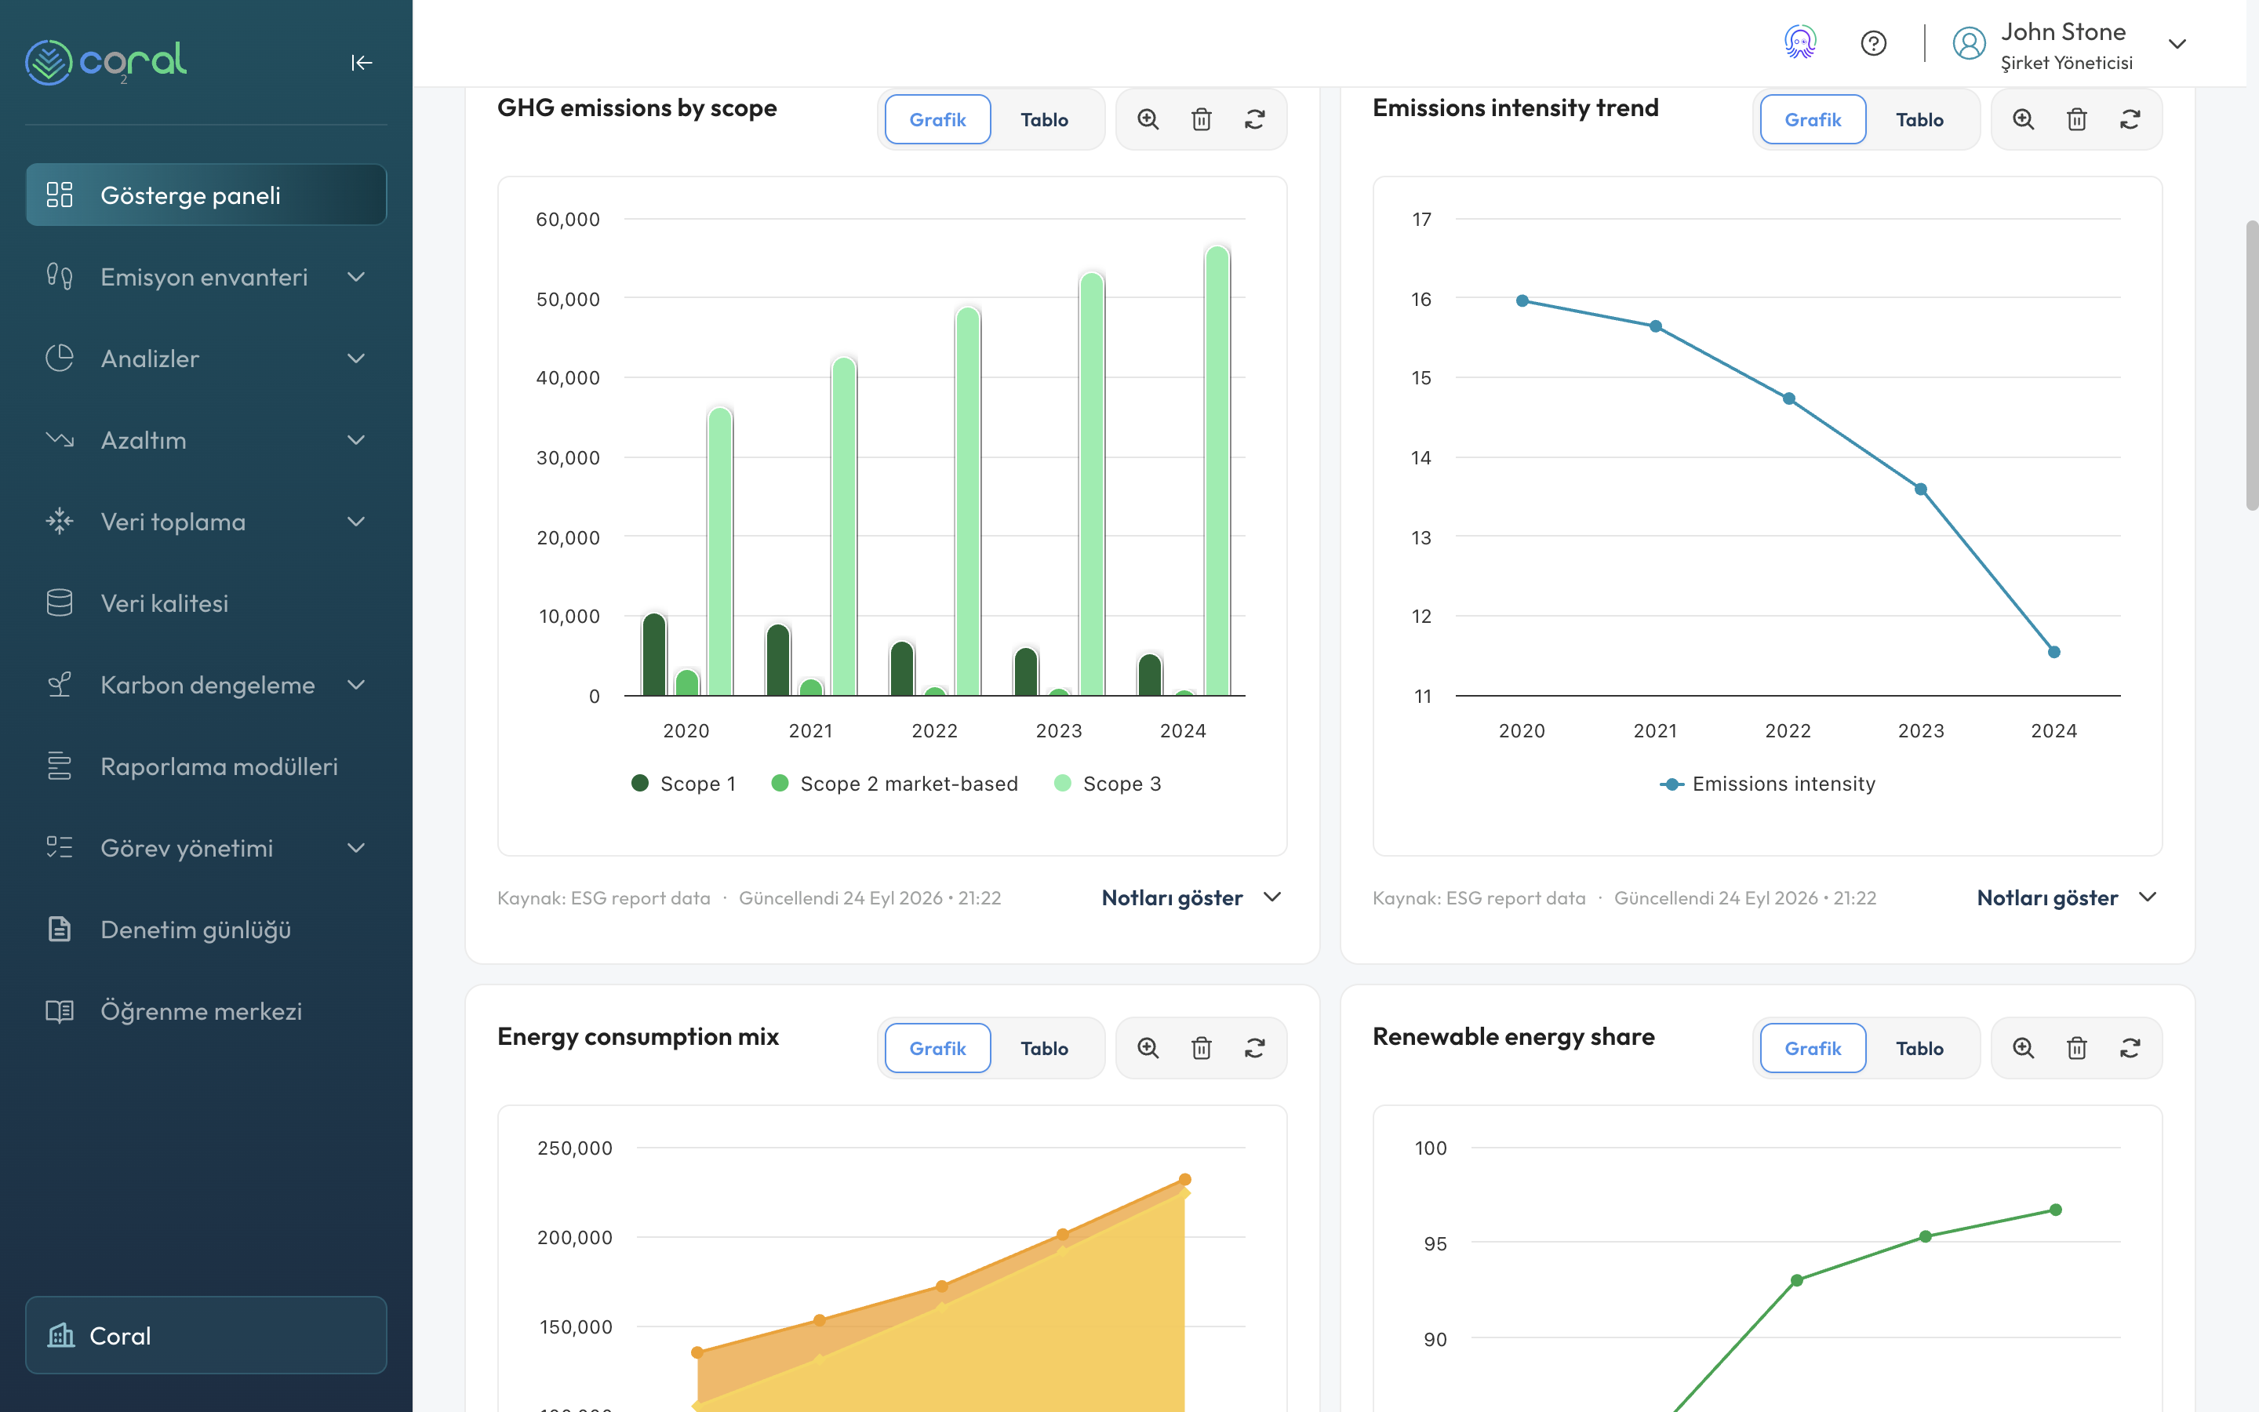2259x1412 pixels.
Task: Select the Analizler menu label
Action: click(x=151, y=358)
